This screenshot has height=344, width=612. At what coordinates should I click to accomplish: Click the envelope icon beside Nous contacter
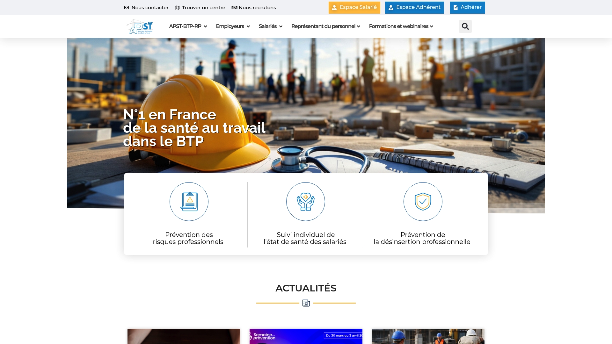(127, 7)
